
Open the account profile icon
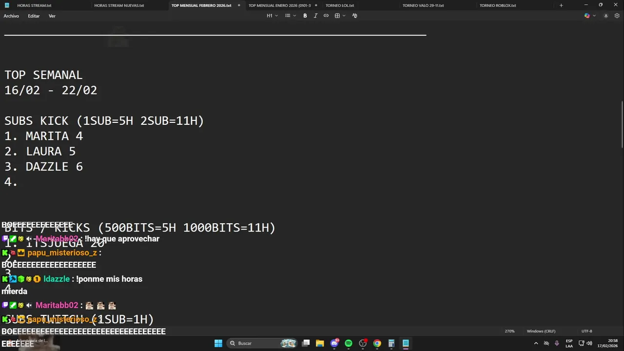[x=606, y=16]
